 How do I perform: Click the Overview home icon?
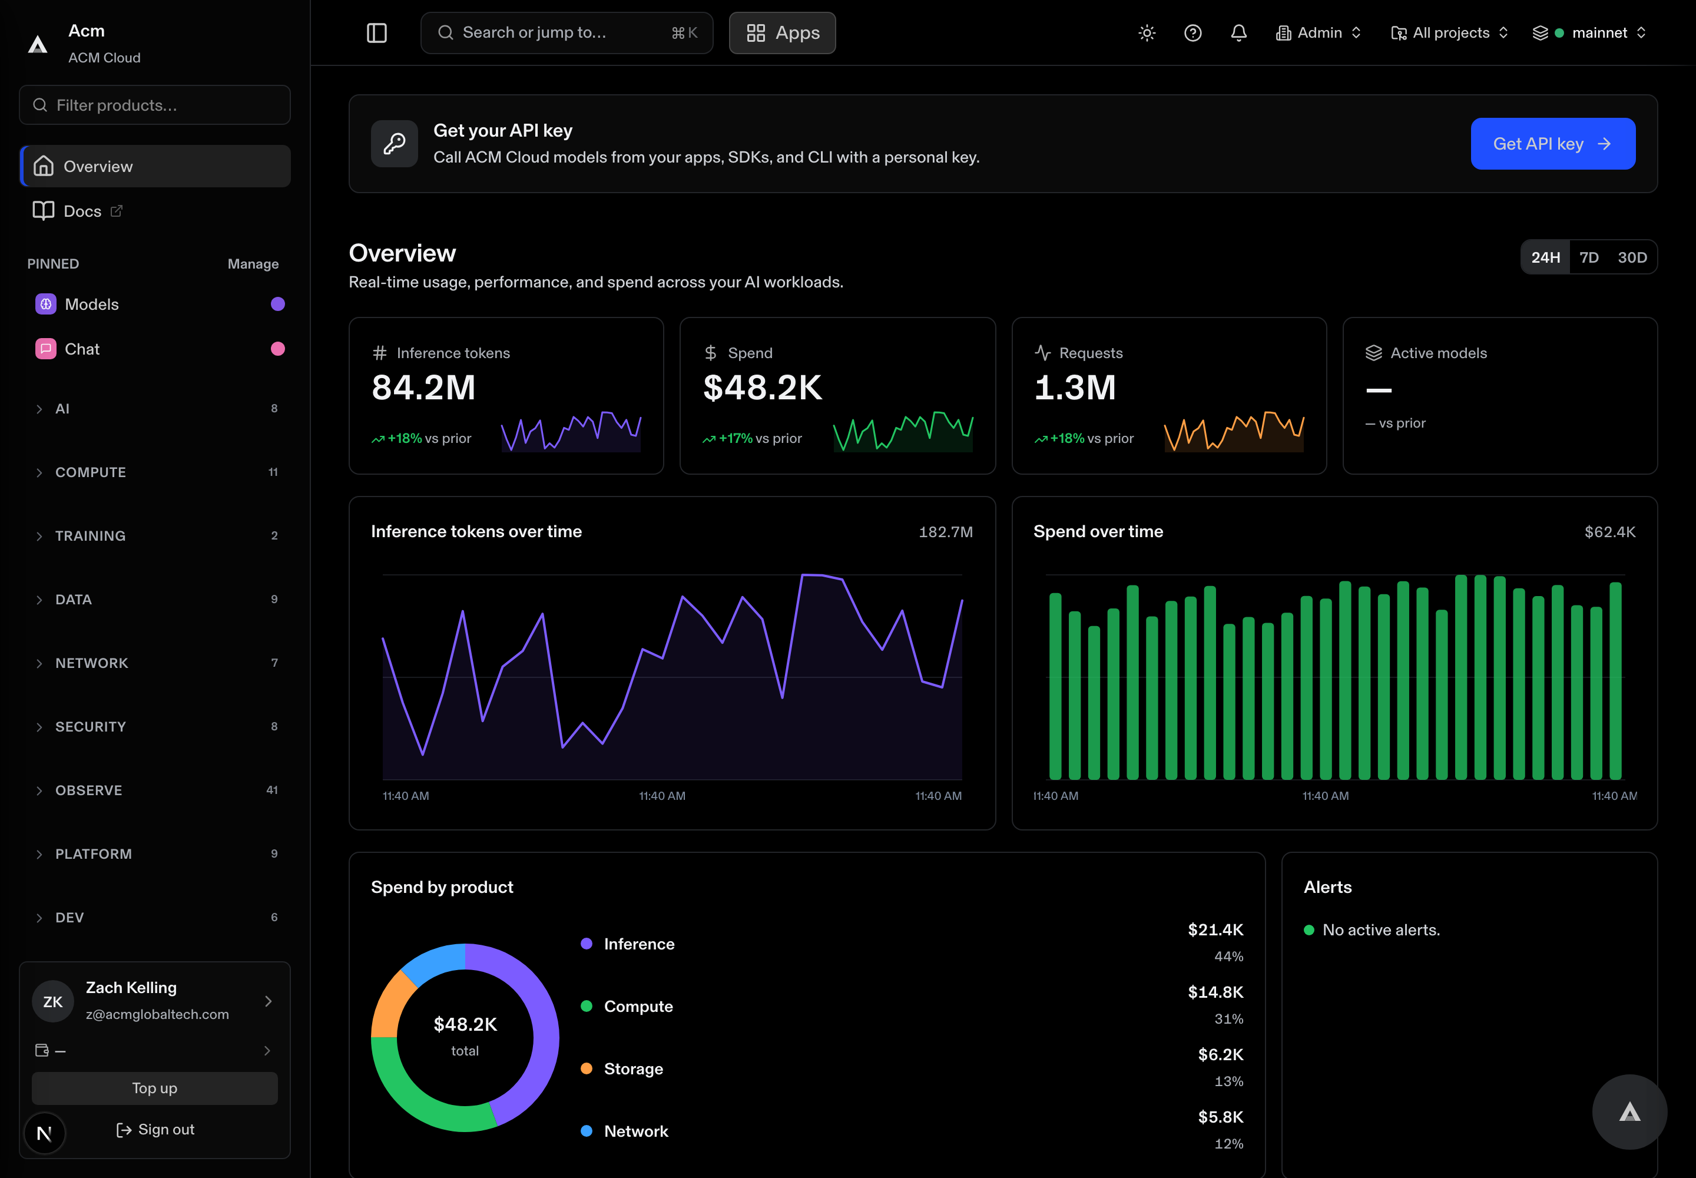coord(44,166)
